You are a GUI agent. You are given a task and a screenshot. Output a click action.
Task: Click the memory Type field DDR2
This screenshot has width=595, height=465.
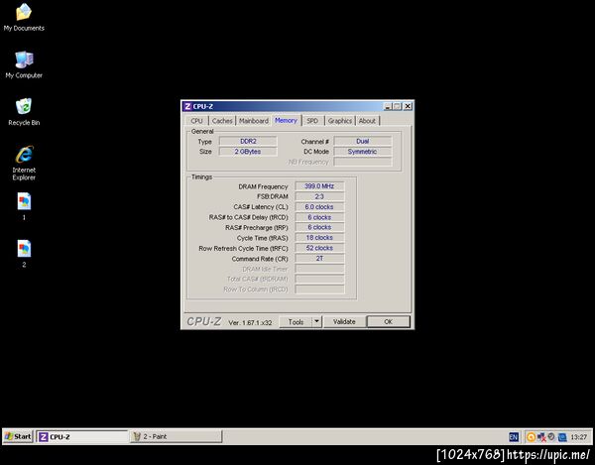pos(248,141)
